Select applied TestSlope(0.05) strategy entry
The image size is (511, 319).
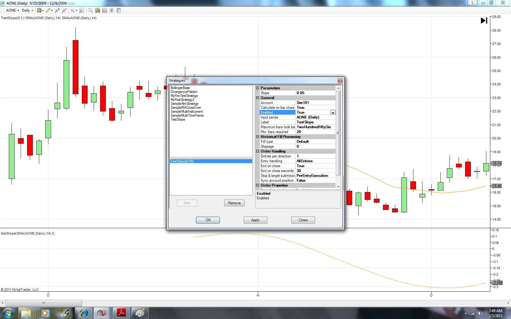[x=211, y=161]
